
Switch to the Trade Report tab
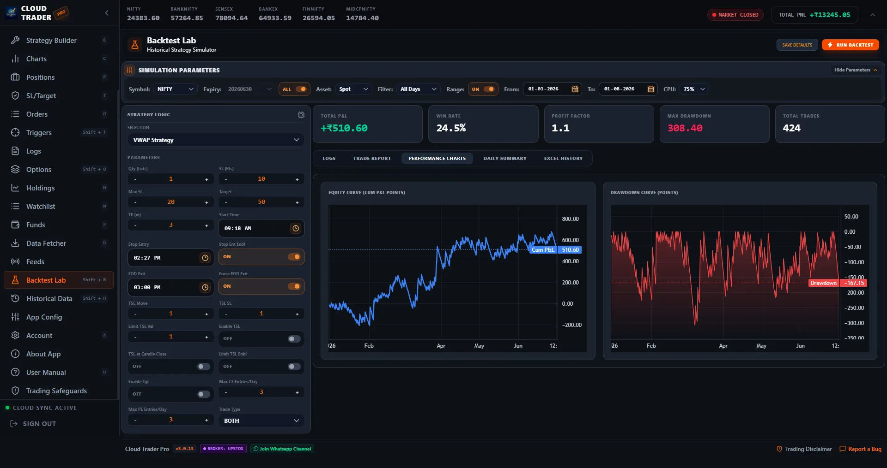pos(372,158)
